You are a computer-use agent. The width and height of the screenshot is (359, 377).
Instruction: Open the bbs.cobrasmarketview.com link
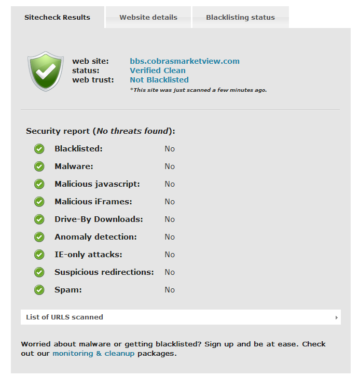[x=185, y=61]
